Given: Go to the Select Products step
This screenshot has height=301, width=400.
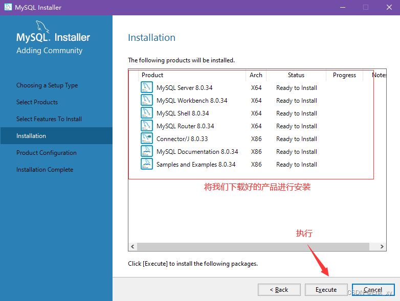Looking at the screenshot, I should coord(37,102).
